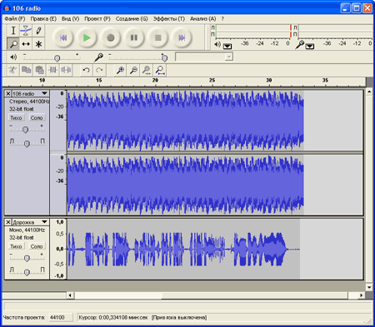The image size is (375, 327).
Task: Select the Envelope tool
Action: [x=26, y=31]
